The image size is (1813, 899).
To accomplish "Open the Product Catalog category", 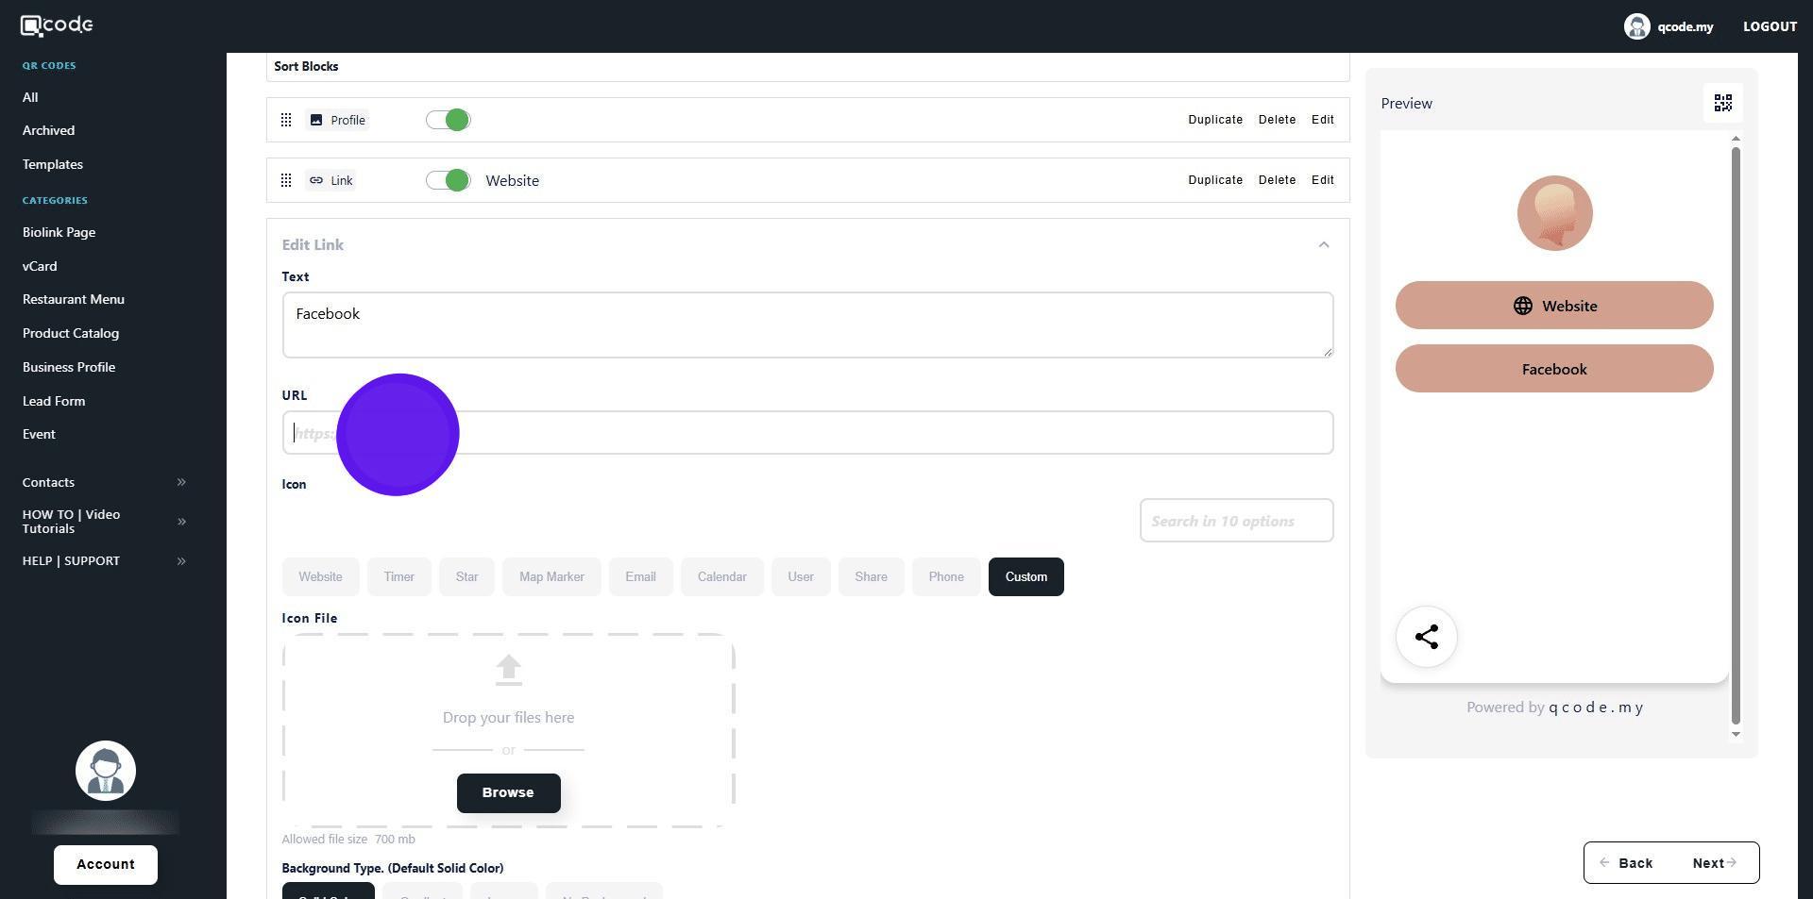I will (x=71, y=333).
